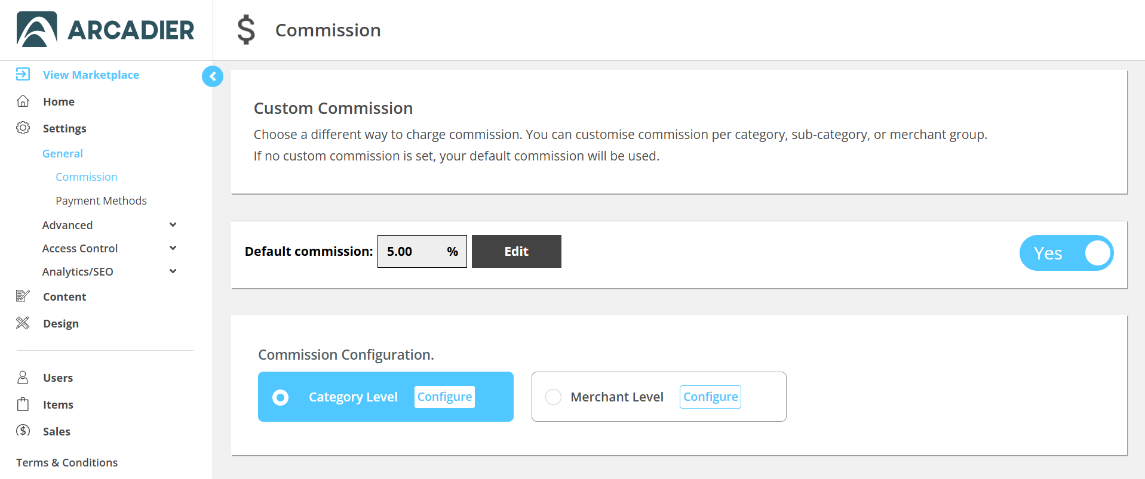The height and width of the screenshot is (479, 1145).
Task: Expand the Analytics/SEO submenu
Action: click(173, 271)
